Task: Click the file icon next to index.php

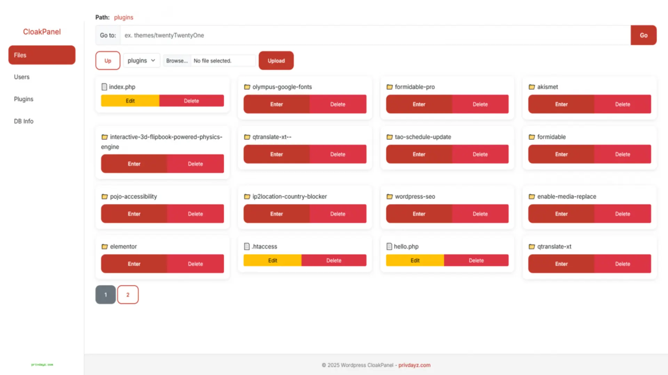Action: [104, 87]
